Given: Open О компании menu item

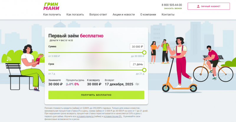Looking at the screenshot, I should (148, 15).
